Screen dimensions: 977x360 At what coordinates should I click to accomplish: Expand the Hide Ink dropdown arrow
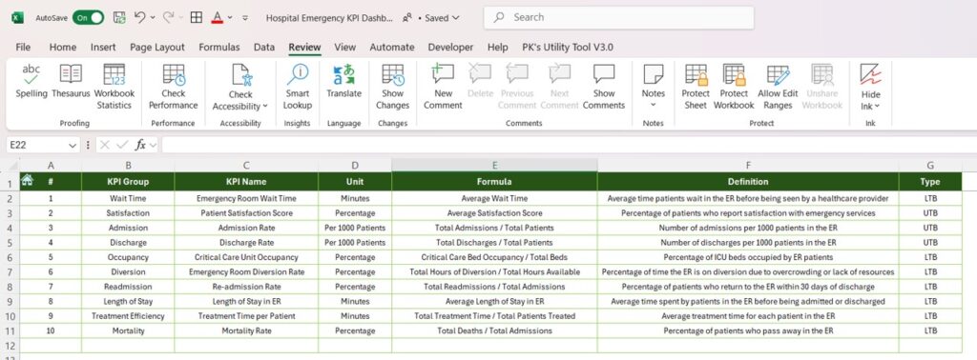point(878,107)
